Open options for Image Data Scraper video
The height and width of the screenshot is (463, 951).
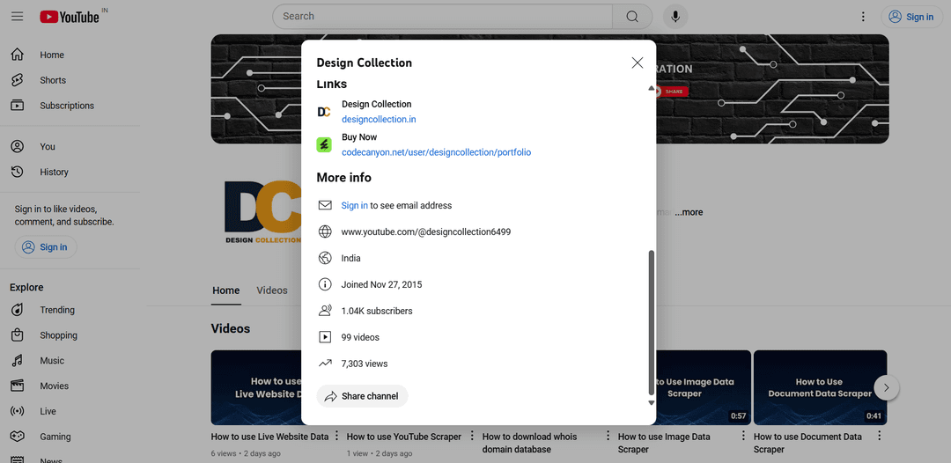[x=743, y=436]
